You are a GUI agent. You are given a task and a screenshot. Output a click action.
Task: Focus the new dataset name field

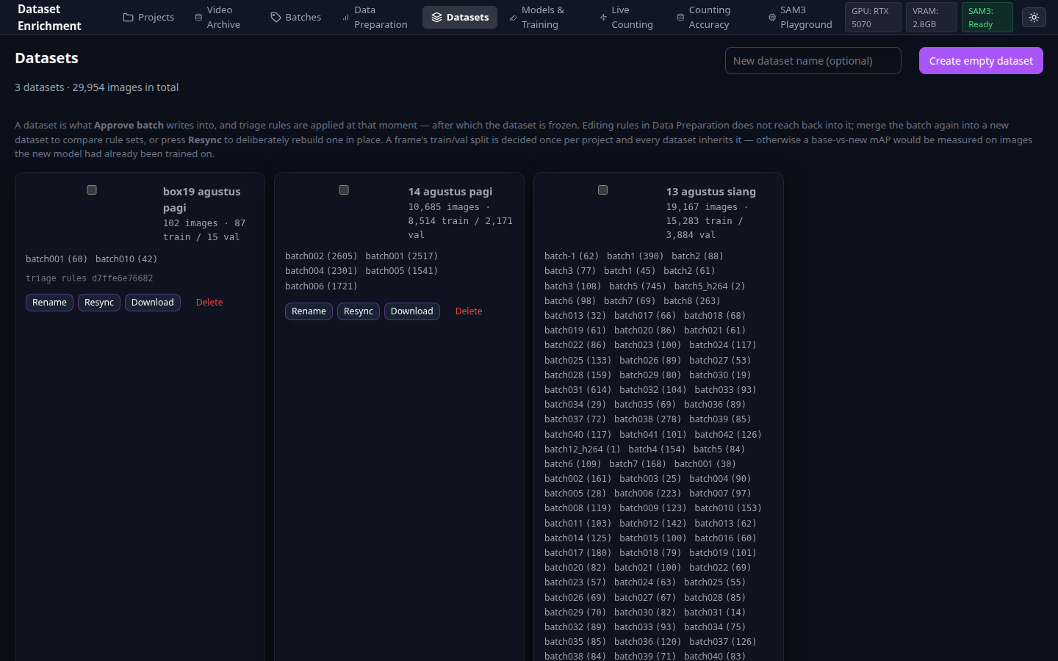pos(813,61)
